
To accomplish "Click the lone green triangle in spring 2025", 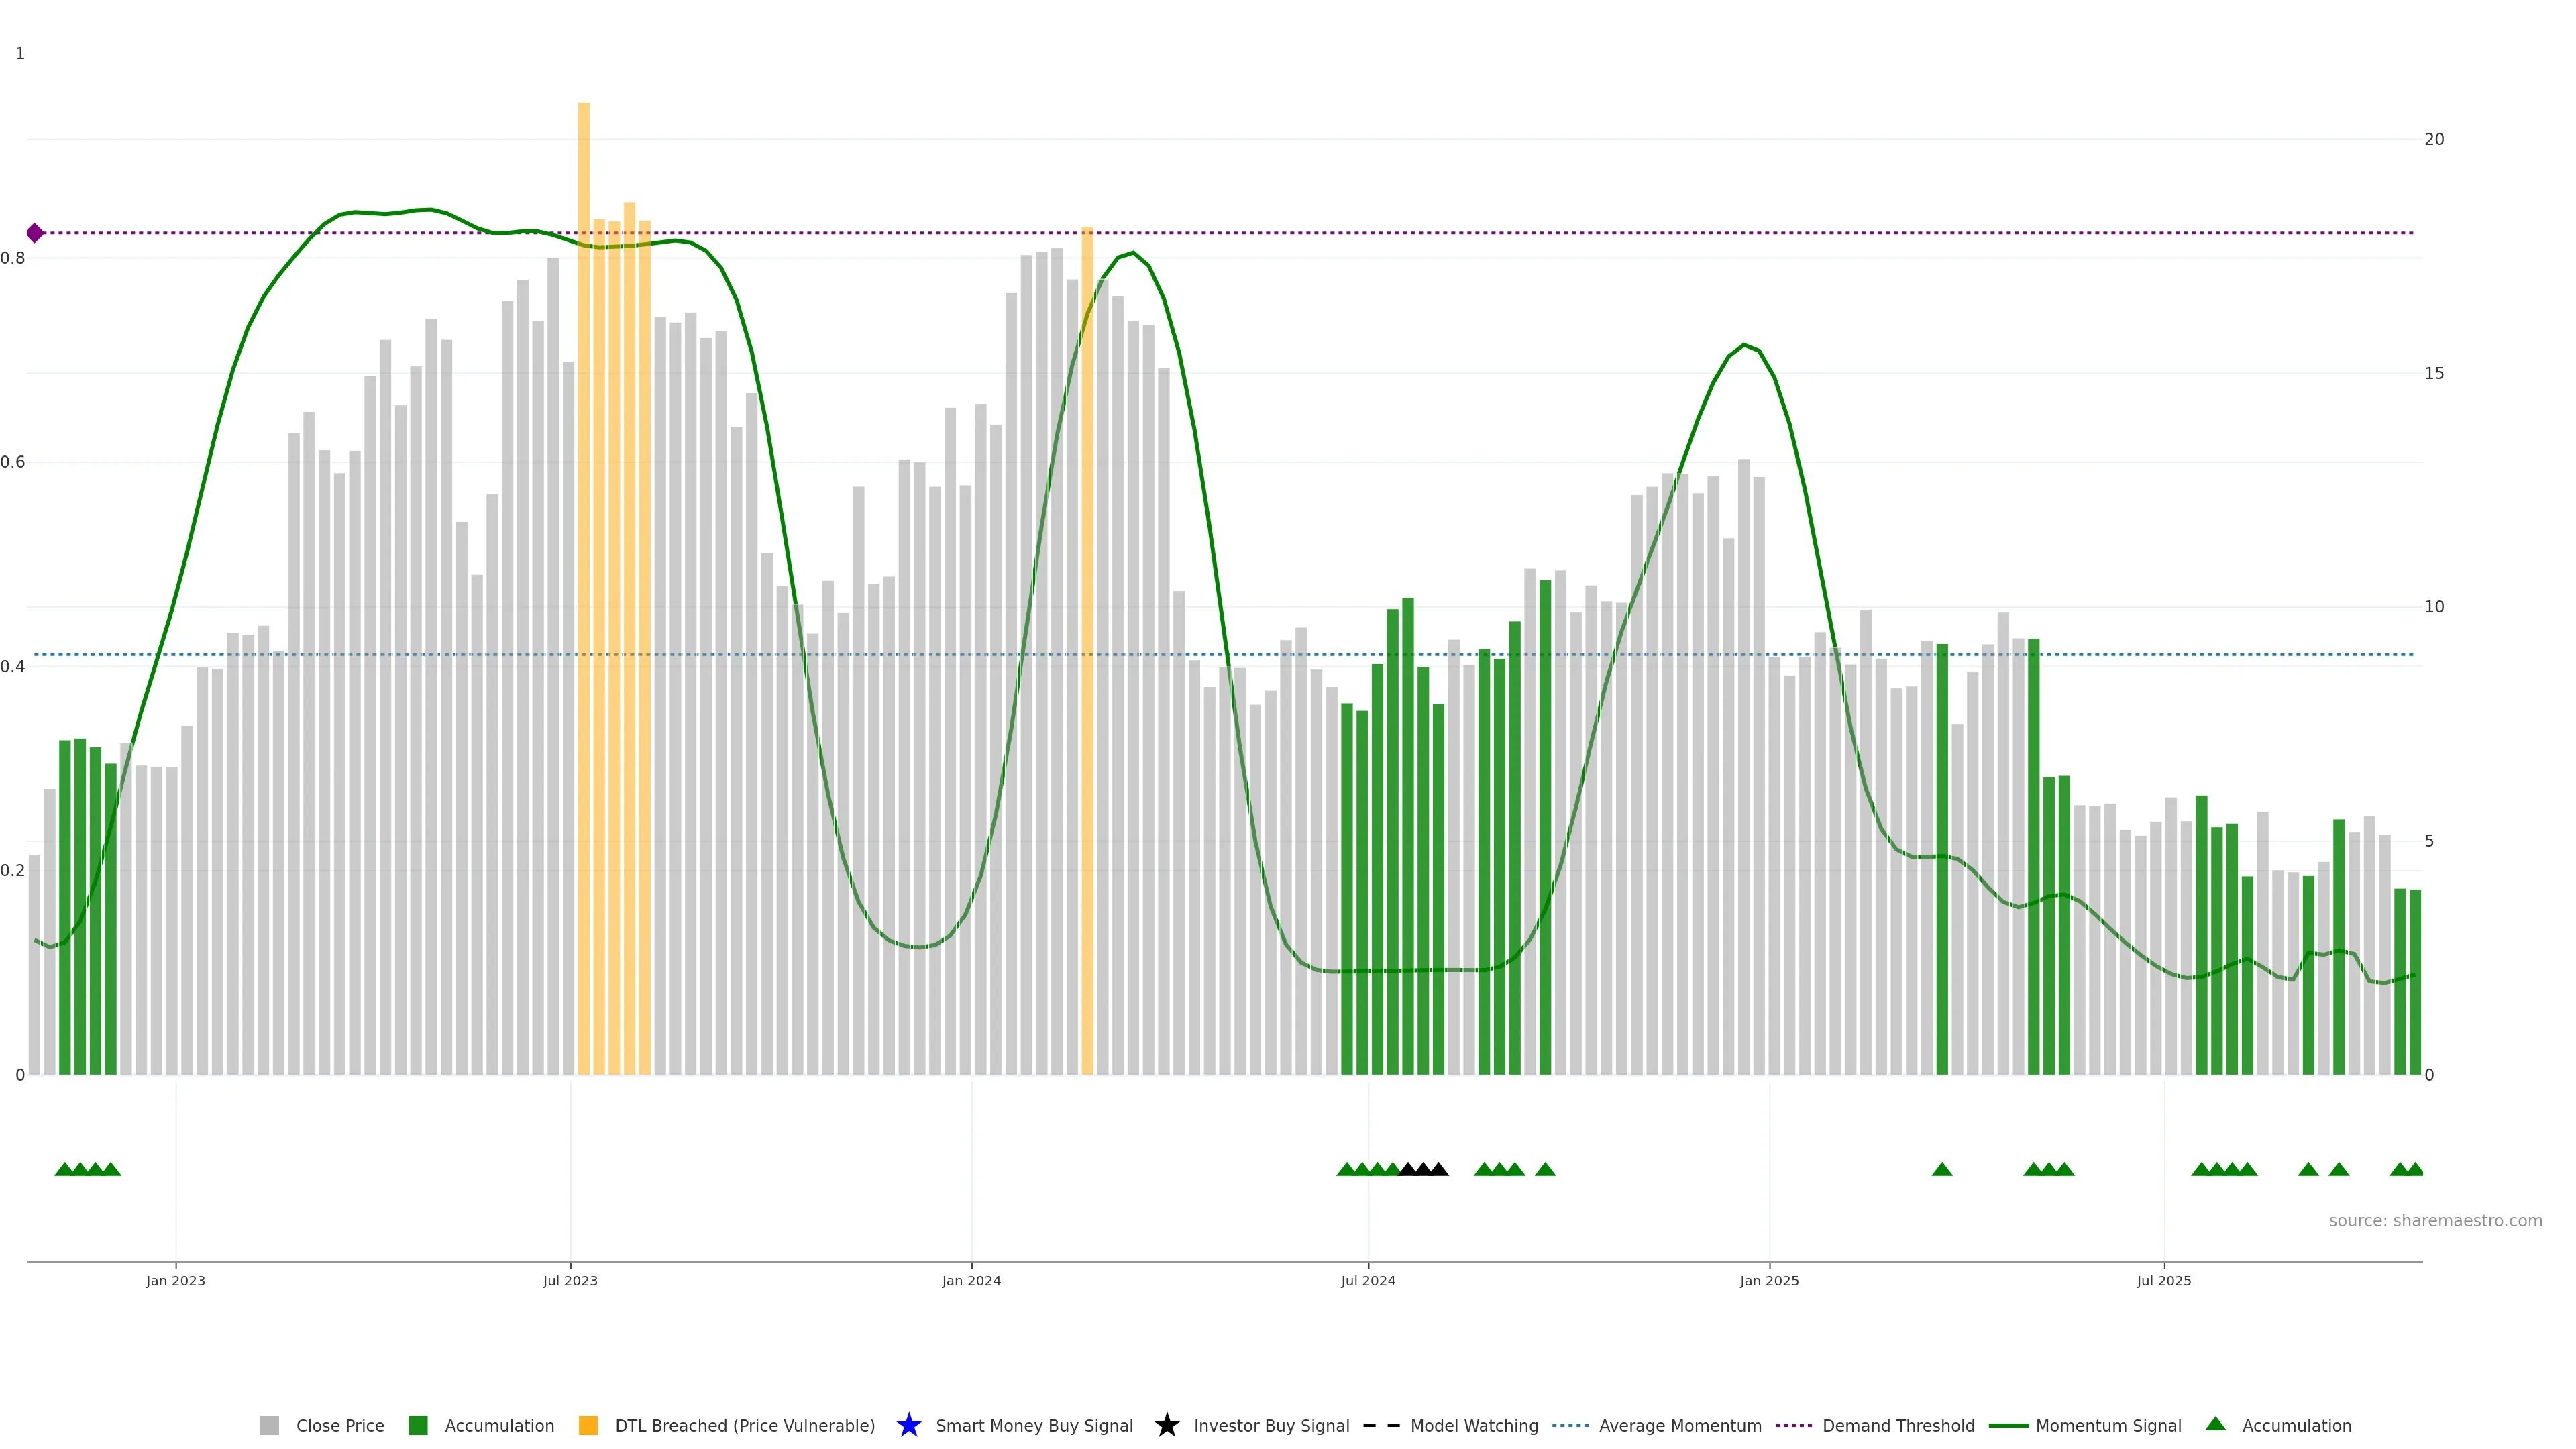I will click(x=1942, y=1169).
